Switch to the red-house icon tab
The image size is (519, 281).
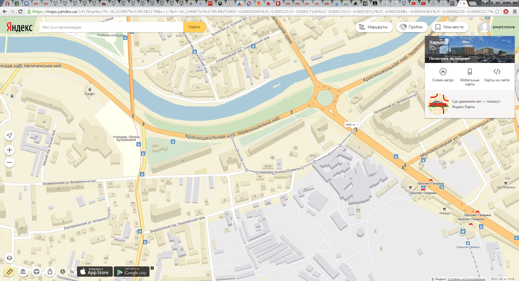click(x=268, y=4)
